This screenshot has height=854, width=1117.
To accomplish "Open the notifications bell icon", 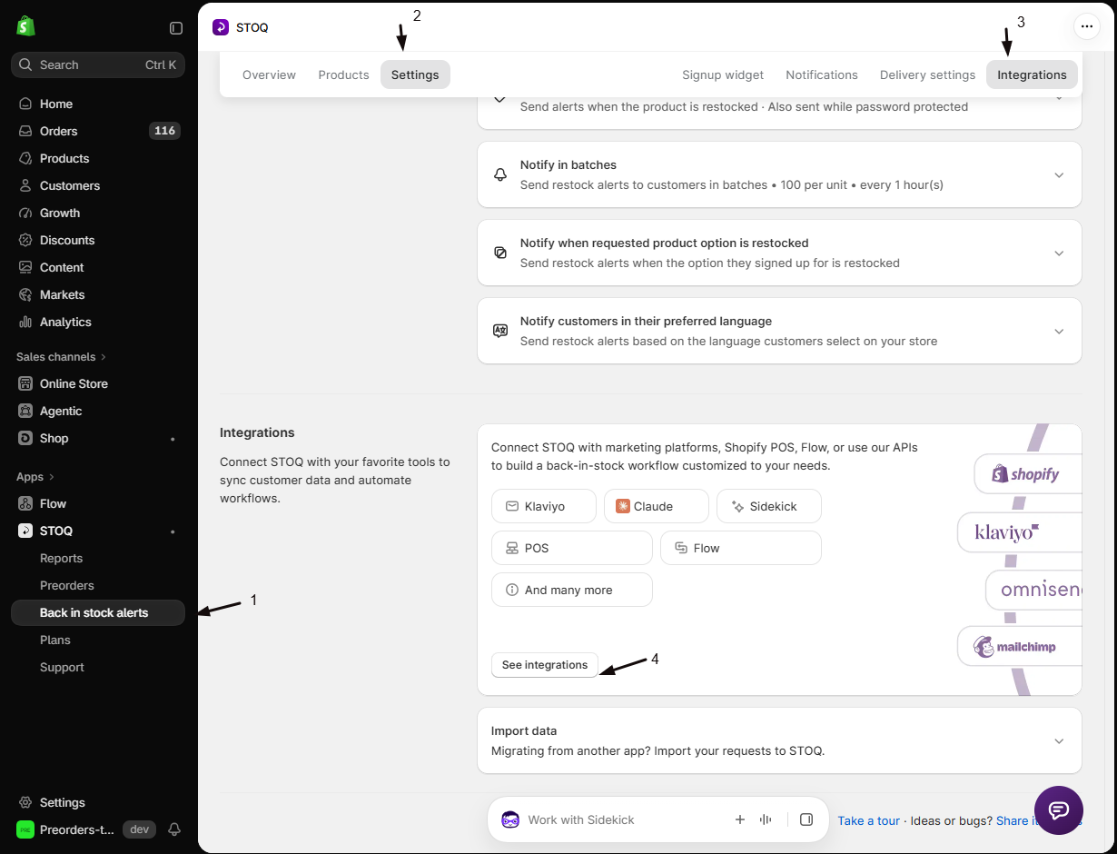I will pyautogui.click(x=174, y=829).
